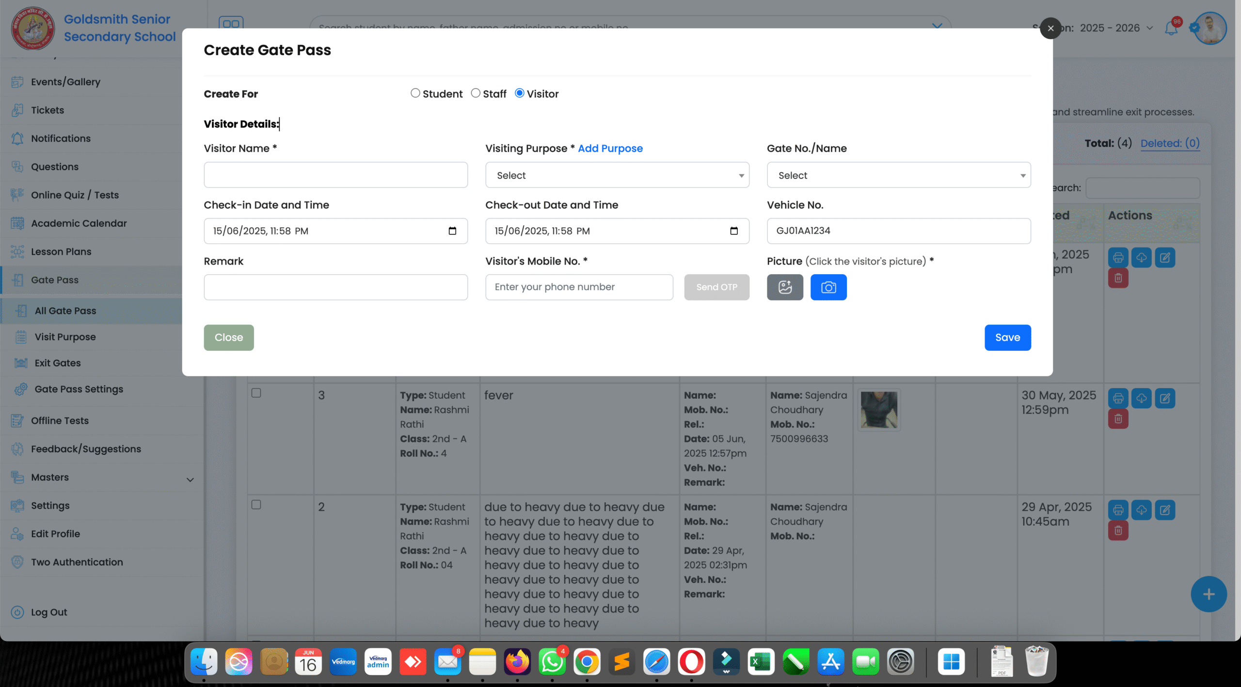Screen dimensions: 1241x687
Task: Tick the checkbox beside gate pass row 2
Action: coord(256,505)
